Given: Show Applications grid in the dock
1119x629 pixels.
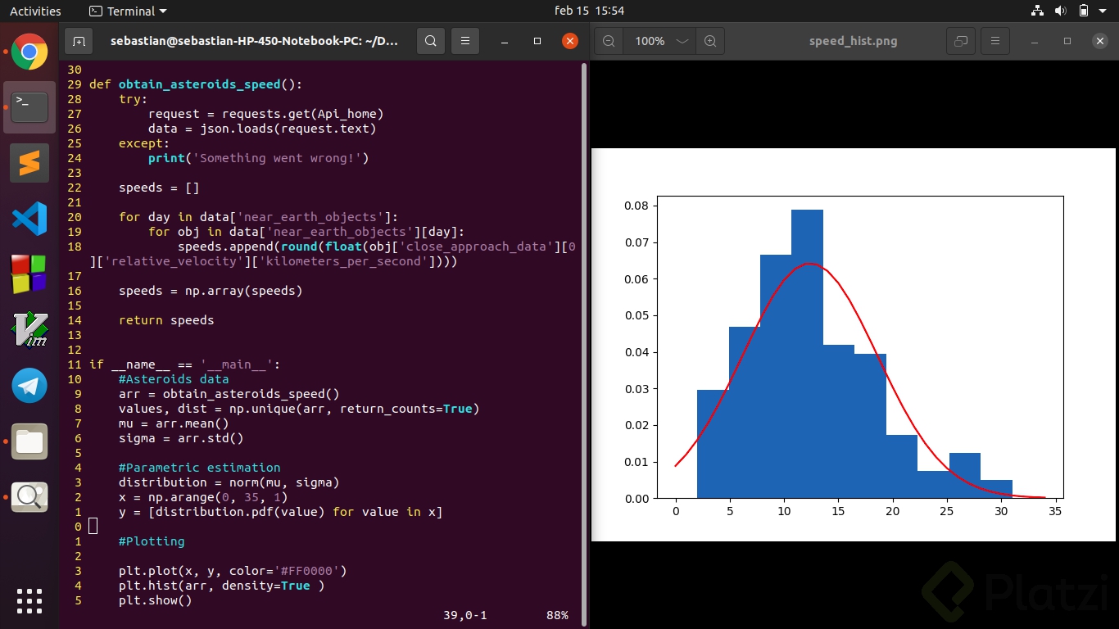Looking at the screenshot, I should coord(29,600).
